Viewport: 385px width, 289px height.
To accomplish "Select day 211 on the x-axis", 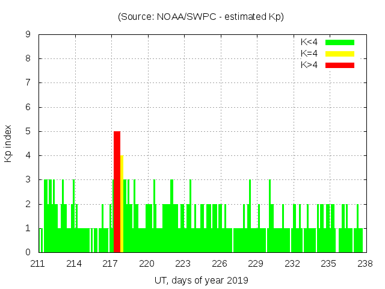I will [x=38, y=264].
